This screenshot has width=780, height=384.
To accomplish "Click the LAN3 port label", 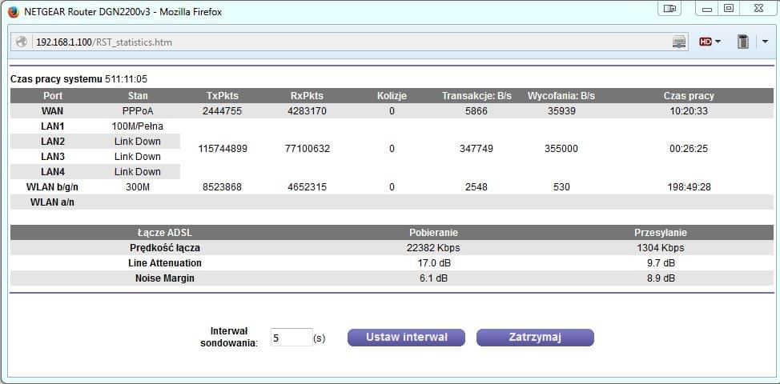I will pyautogui.click(x=53, y=157).
